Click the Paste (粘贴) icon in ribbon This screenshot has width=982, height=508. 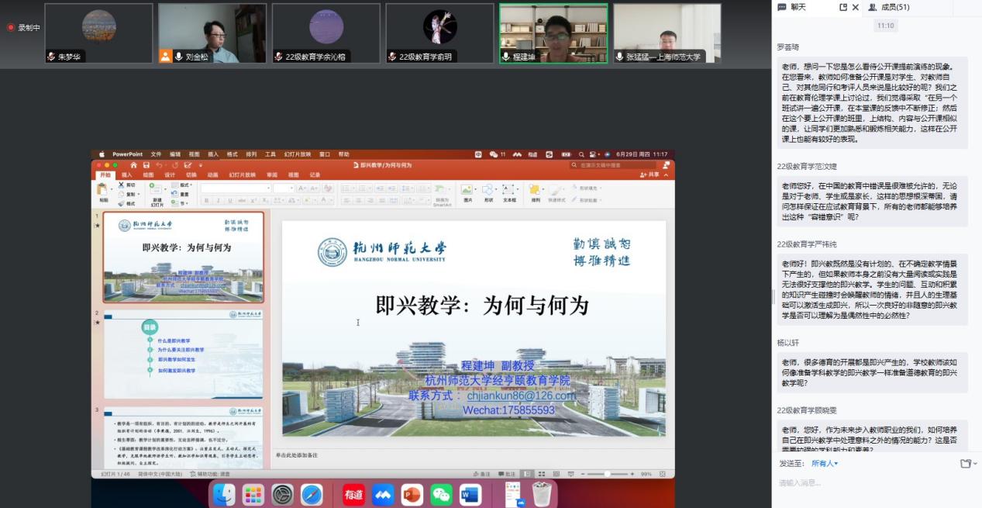point(103,191)
